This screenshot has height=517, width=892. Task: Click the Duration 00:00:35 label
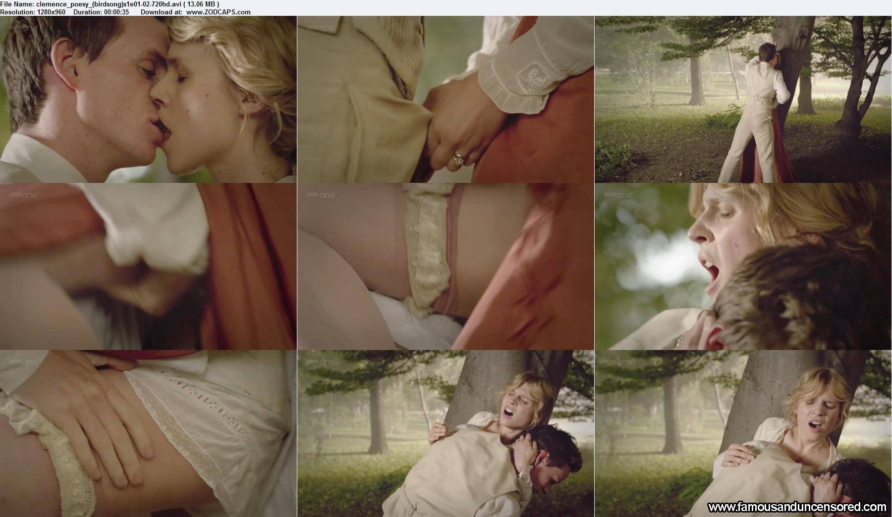(101, 12)
